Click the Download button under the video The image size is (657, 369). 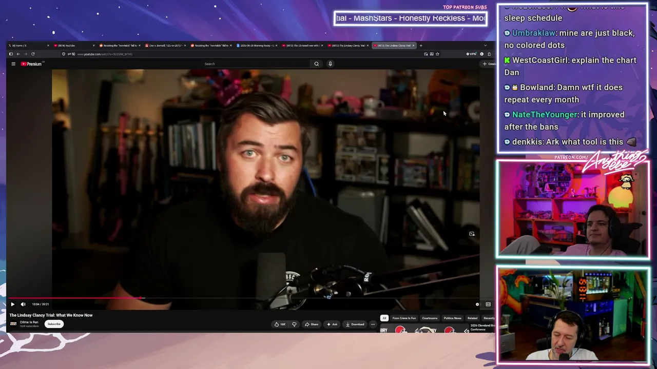pos(355,324)
